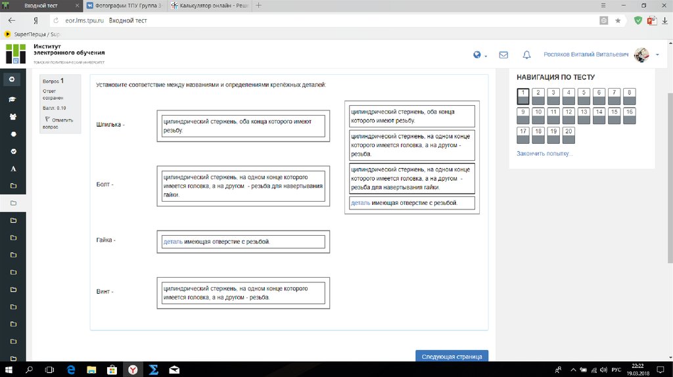
Task: Select the Винт answer box
Action: tap(243, 293)
